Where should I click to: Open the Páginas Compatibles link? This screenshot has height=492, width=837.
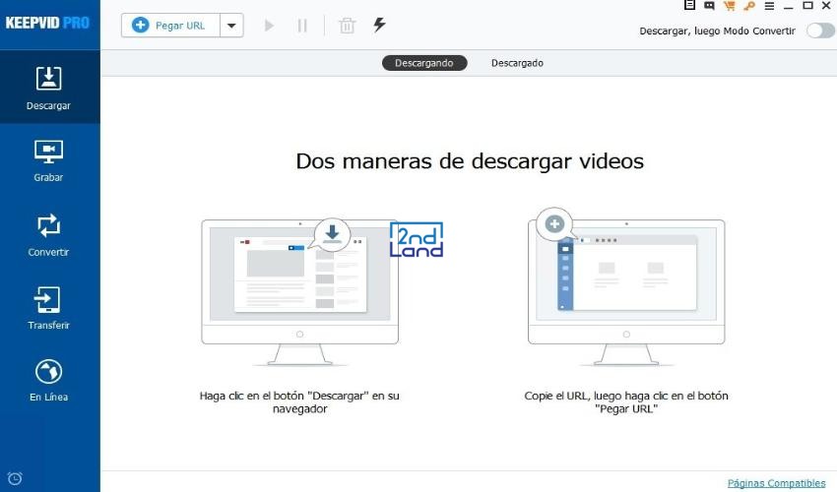[x=776, y=483]
